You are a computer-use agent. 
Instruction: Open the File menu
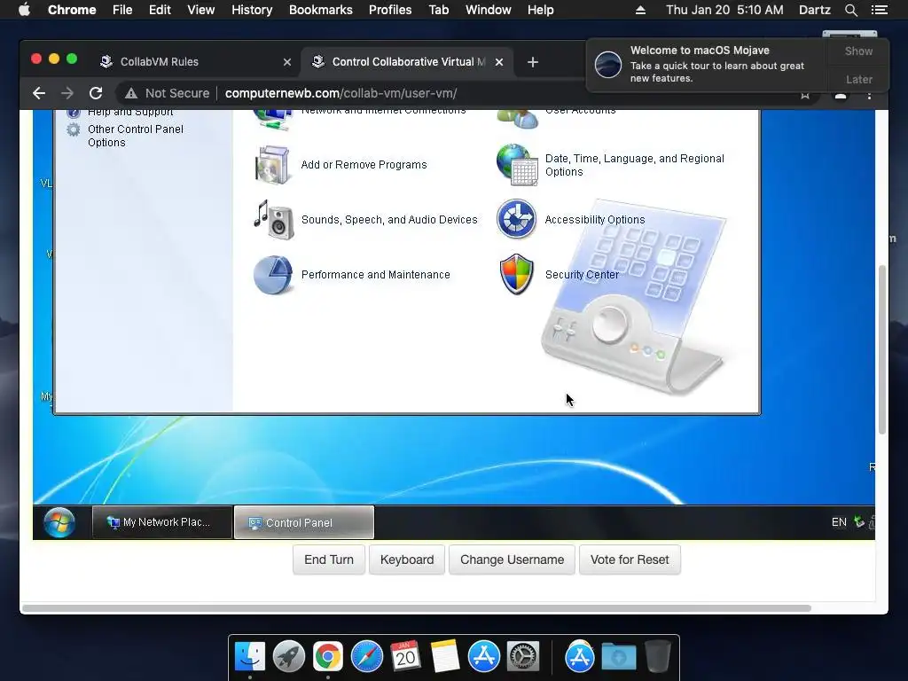pyautogui.click(x=122, y=10)
